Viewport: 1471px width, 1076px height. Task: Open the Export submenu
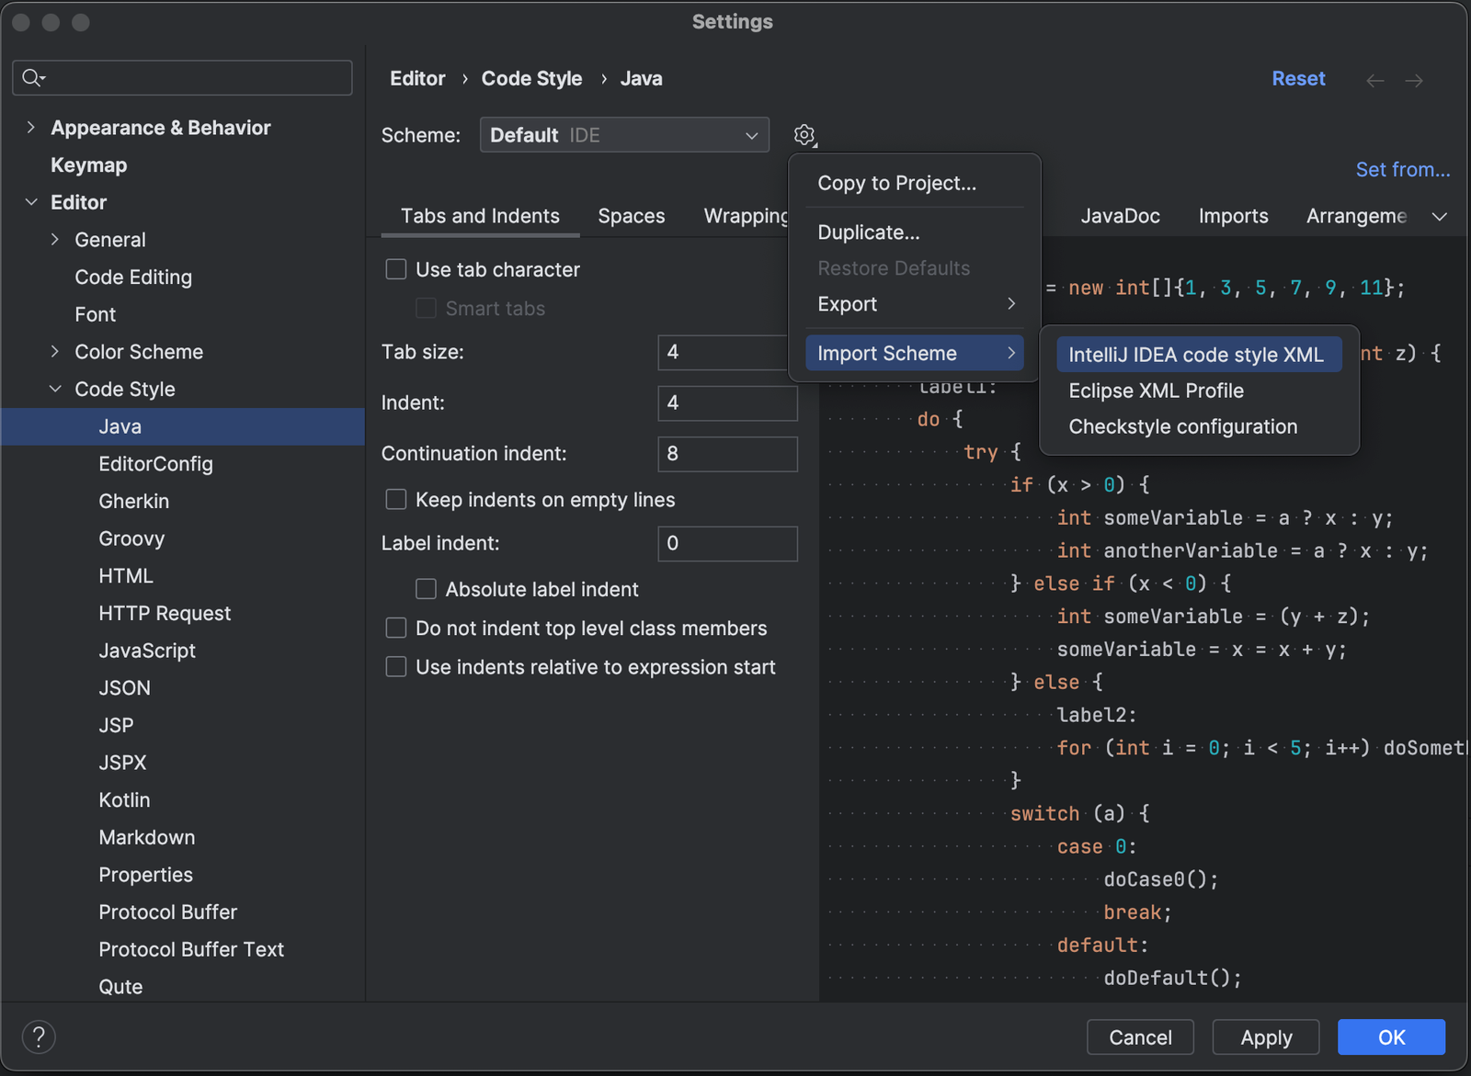click(x=915, y=304)
